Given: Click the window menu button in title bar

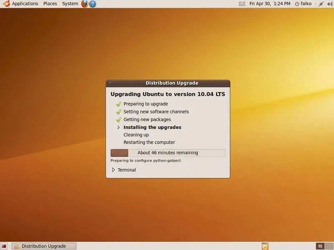Looking at the screenshot, I should [x=110, y=83].
